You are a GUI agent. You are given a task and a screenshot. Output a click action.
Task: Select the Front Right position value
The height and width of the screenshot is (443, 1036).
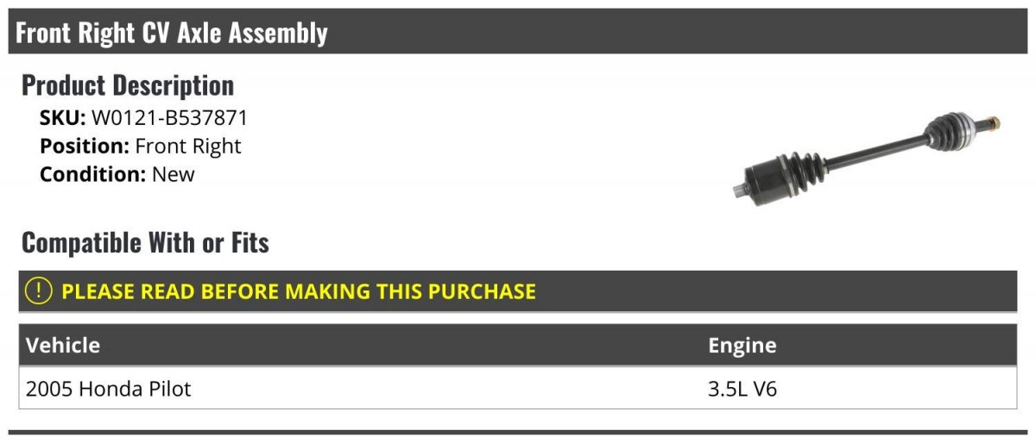point(188,146)
